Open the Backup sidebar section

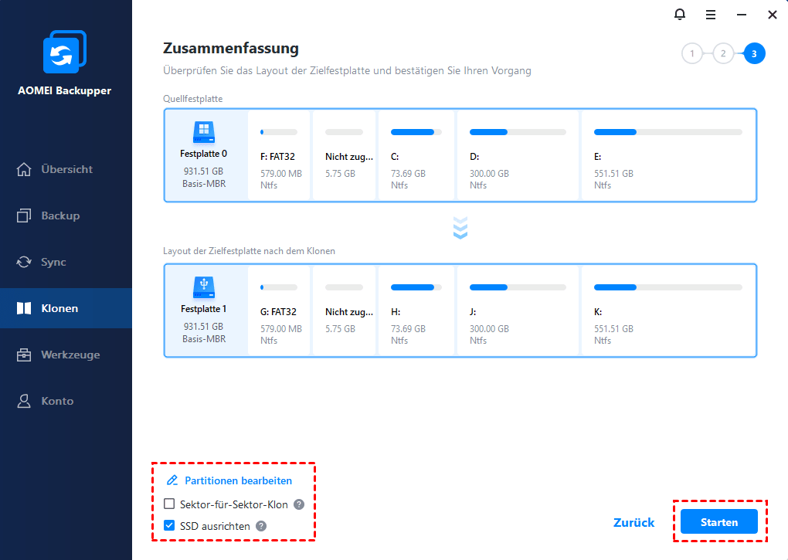[x=66, y=216]
